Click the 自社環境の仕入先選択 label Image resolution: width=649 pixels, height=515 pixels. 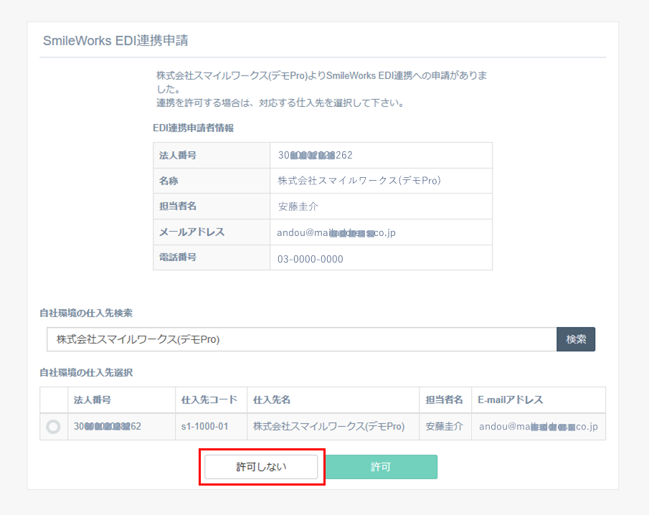86,372
